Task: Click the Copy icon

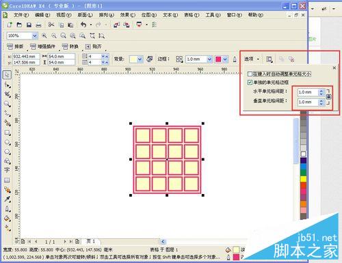Action: pos(62,25)
